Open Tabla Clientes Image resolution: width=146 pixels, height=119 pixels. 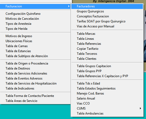coord(107,59)
